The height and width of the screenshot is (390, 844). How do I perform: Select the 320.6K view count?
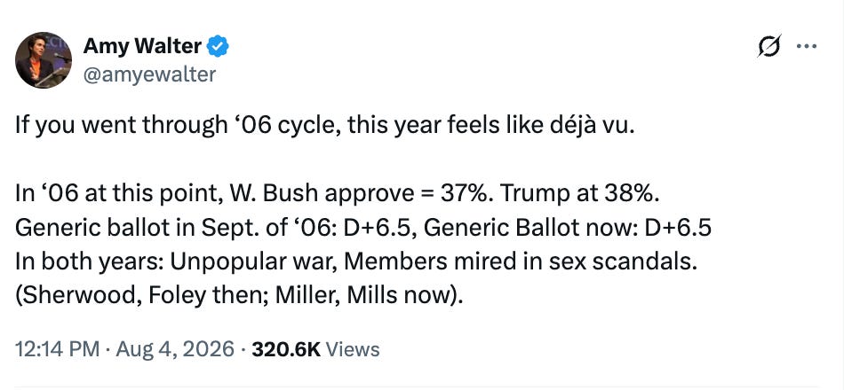pos(286,350)
